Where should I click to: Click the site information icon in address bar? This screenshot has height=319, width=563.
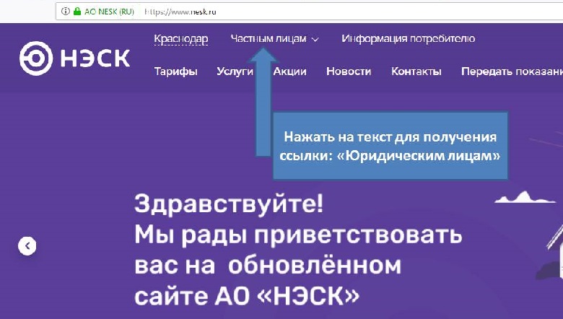click(x=65, y=12)
